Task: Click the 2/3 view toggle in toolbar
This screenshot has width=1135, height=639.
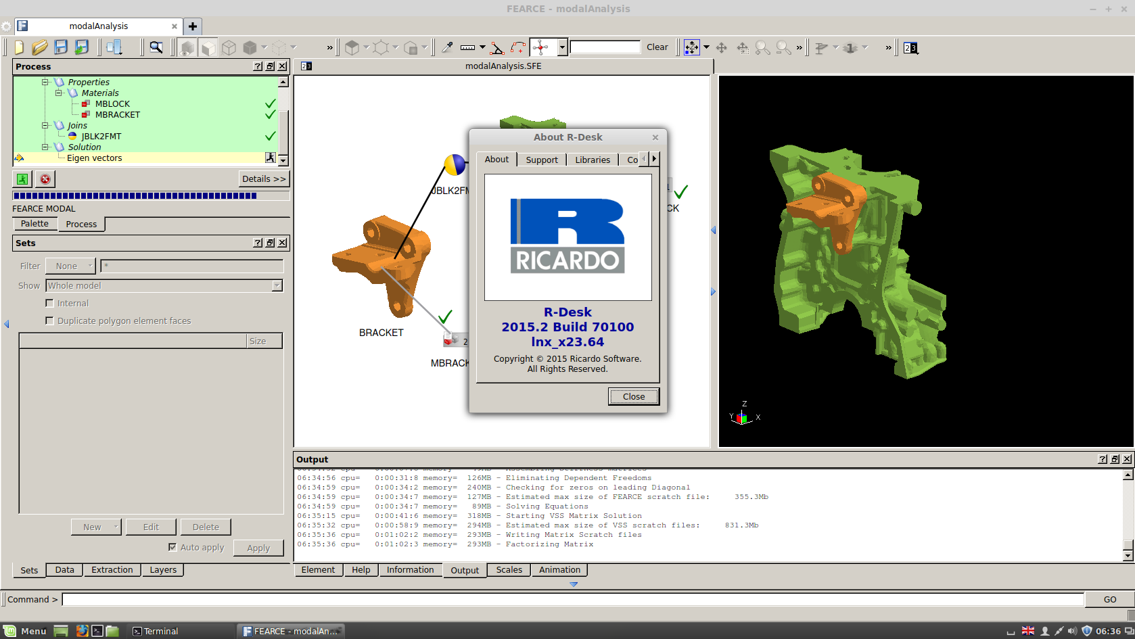Action: click(910, 47)
